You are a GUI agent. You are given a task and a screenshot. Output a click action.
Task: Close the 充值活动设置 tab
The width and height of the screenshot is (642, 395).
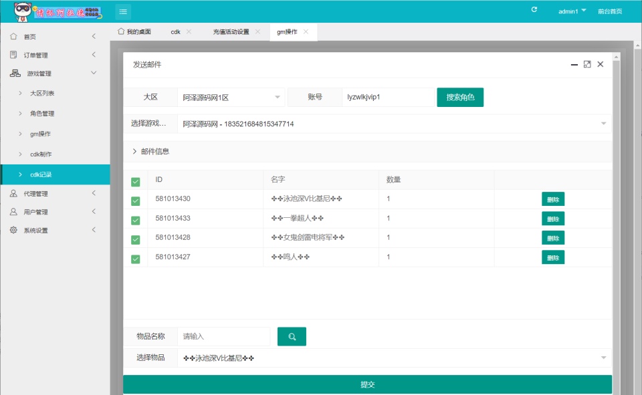[x=257, y=31]
